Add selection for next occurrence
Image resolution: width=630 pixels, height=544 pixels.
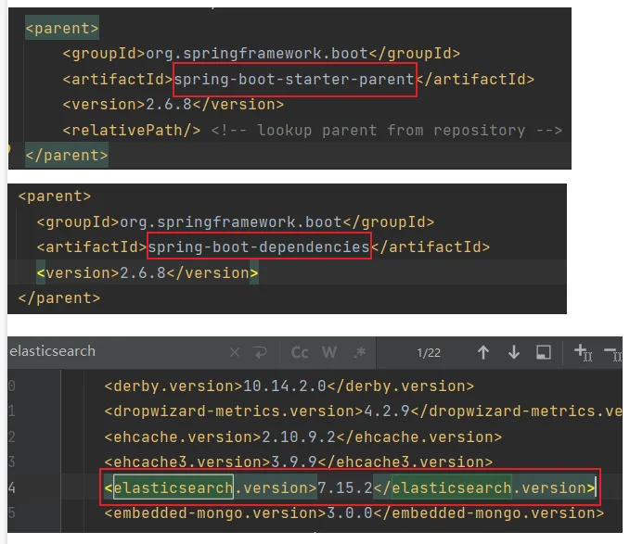(583, 353)
